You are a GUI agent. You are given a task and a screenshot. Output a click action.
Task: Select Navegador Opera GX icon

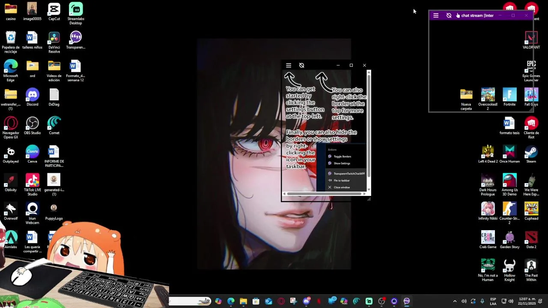pos(11,128)
